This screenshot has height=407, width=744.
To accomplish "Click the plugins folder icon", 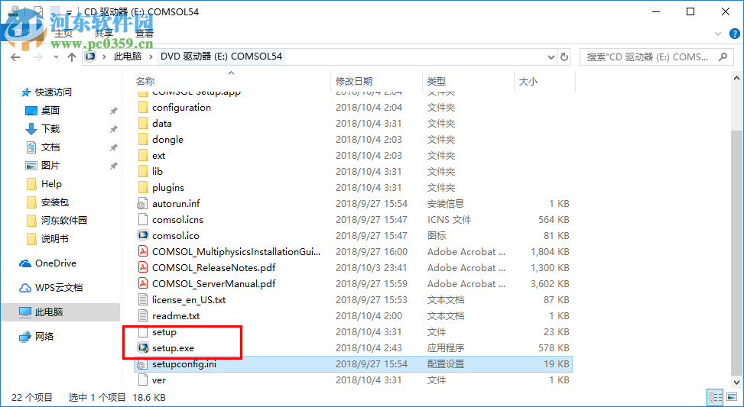I will pyautogui.click(x=143, y=188).
